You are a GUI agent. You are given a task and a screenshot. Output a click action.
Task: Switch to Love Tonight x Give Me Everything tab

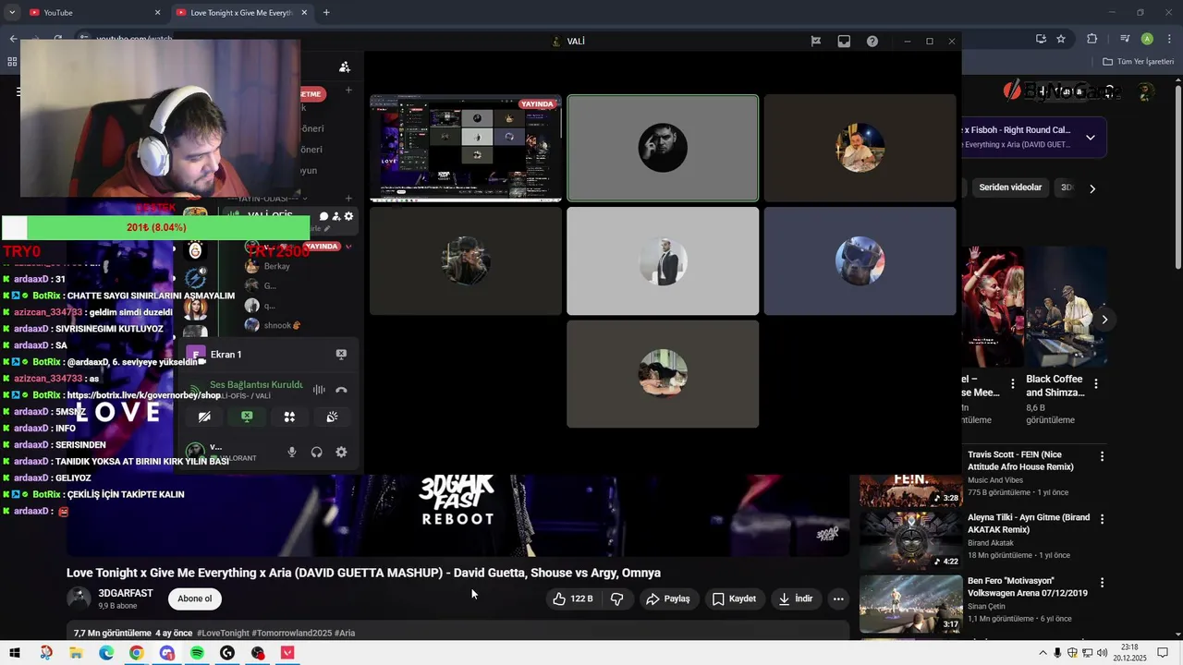(240, 13)
